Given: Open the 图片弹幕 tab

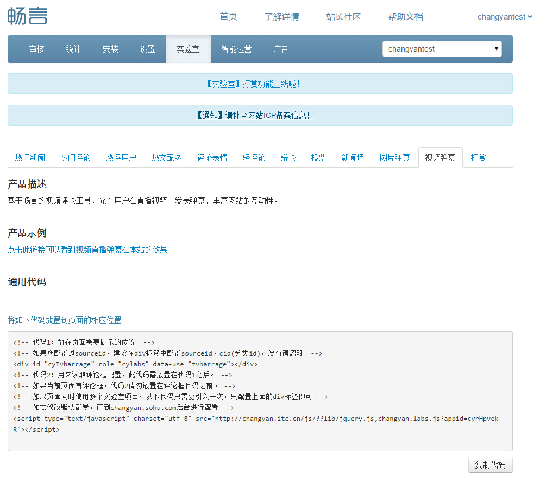Looking at the screenshot, I should click(394, 158).
